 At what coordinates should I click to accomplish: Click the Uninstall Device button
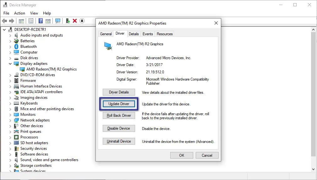[x=119, y=141]
